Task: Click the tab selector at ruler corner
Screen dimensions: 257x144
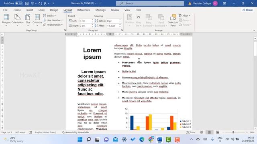Action: point(2,34)
